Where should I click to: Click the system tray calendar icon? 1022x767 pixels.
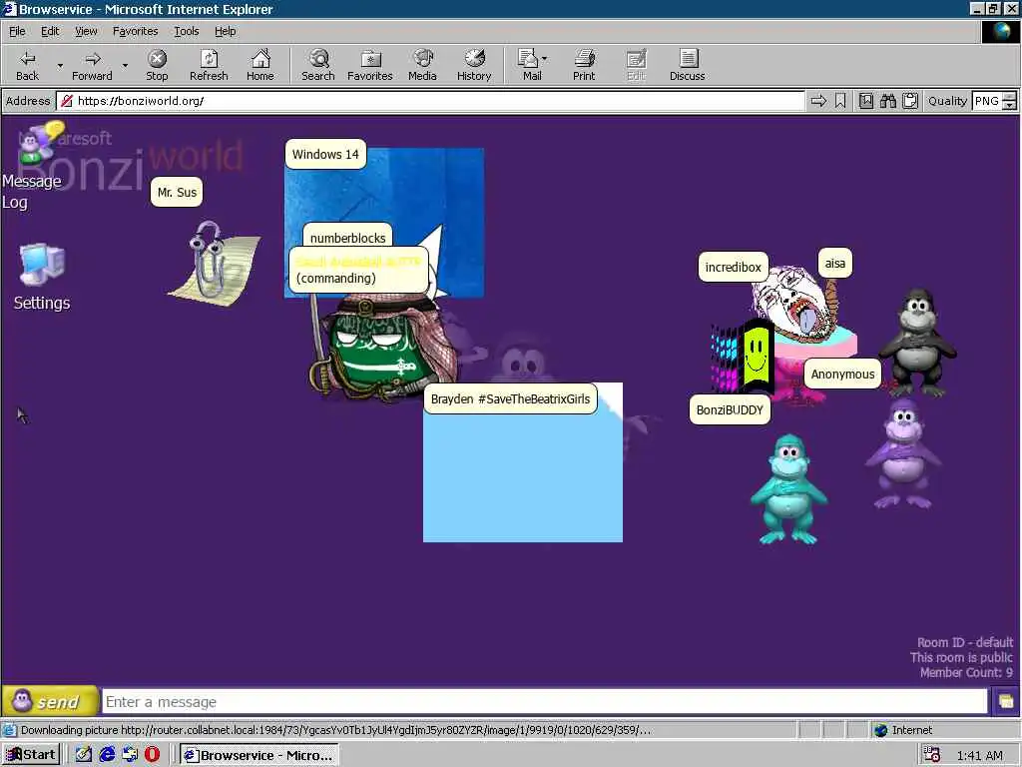tap(932, 755)
